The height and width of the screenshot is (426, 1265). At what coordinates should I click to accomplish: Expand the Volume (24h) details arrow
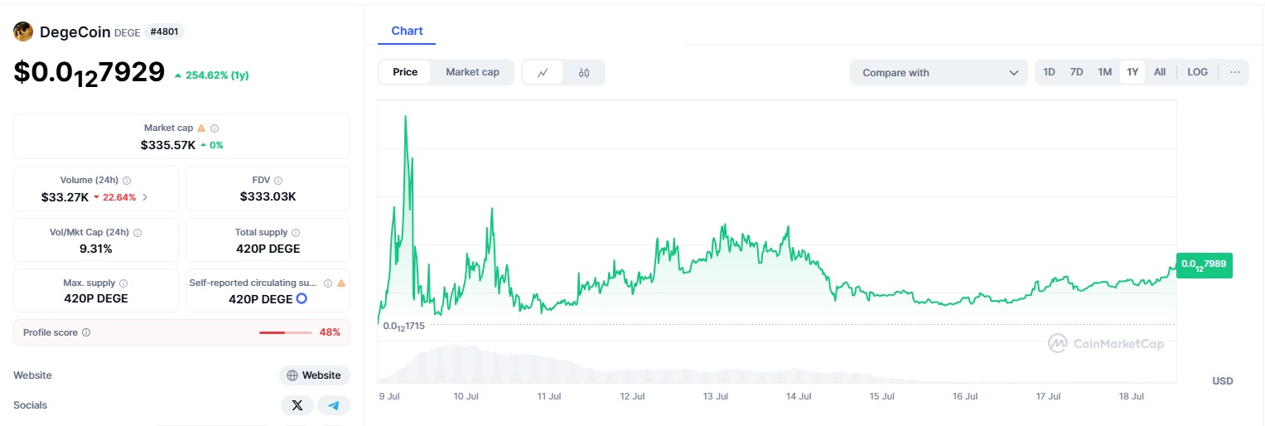(x=146, y=197)
